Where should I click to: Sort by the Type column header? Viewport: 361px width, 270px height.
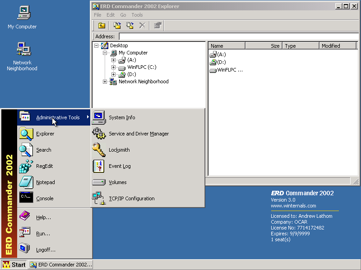[x=301, y=46]
